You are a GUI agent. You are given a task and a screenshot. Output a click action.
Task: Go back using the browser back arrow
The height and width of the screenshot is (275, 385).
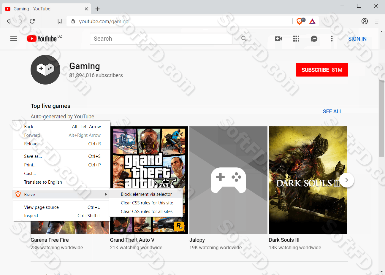[9, 21]
